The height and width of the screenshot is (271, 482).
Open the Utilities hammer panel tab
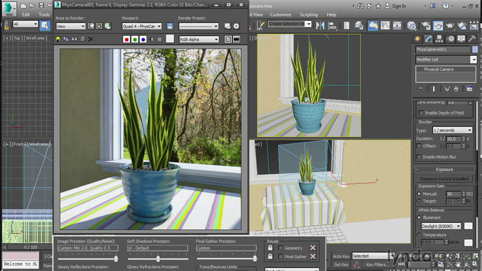pyautogui.click(x=472, y=39)
